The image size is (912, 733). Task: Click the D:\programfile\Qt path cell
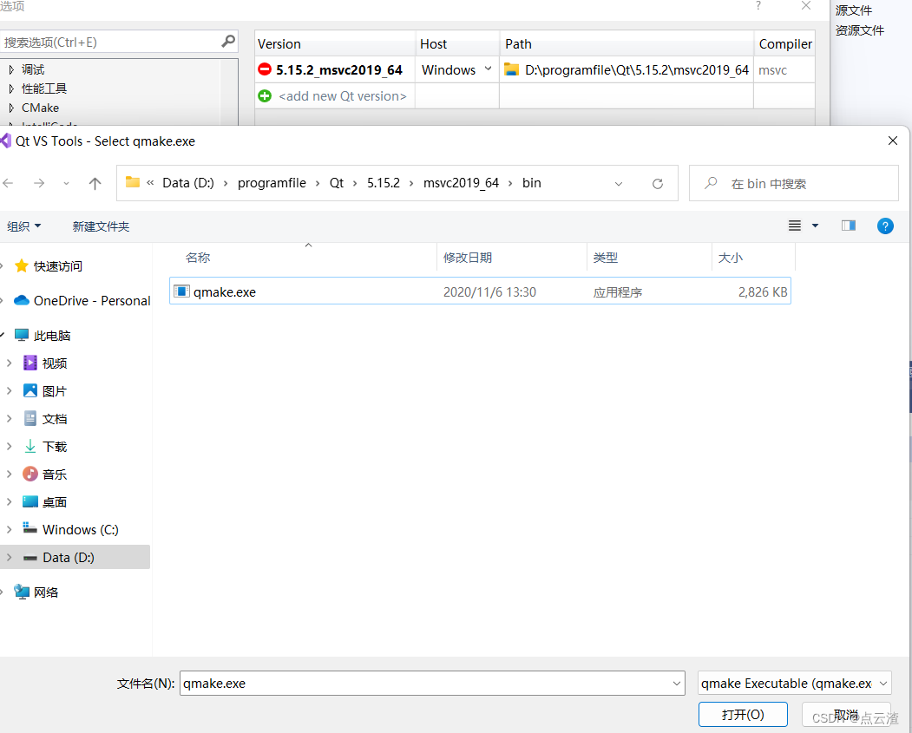(627, 69)
